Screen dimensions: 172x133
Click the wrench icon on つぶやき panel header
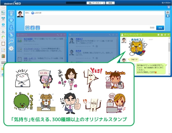coord(110,35)
